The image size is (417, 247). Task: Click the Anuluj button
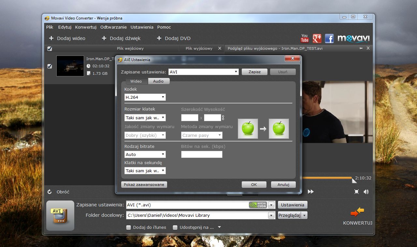pos(283,185)
